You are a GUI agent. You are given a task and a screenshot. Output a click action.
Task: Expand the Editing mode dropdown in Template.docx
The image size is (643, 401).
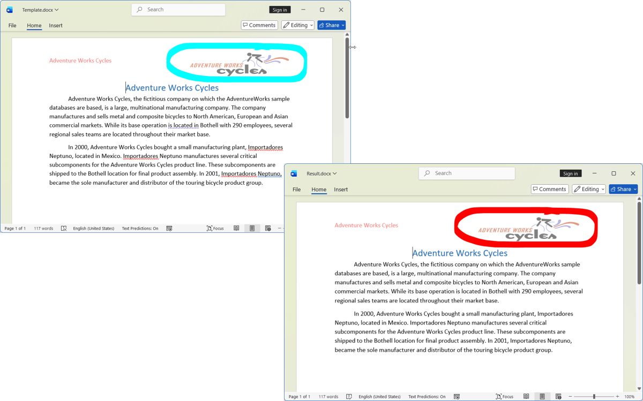pyautogui.click(x=297, y=25)
